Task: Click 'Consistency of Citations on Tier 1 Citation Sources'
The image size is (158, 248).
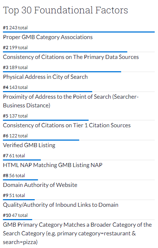Action: (67, 125)
